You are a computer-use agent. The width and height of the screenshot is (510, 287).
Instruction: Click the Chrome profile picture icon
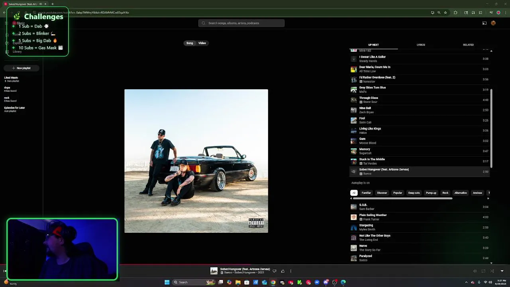click(498, 12)
